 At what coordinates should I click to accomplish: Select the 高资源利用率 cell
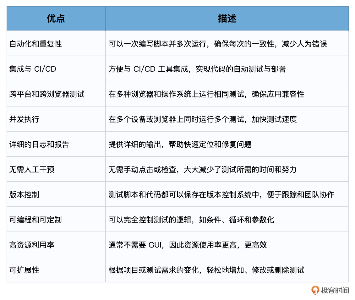point(32,245)
